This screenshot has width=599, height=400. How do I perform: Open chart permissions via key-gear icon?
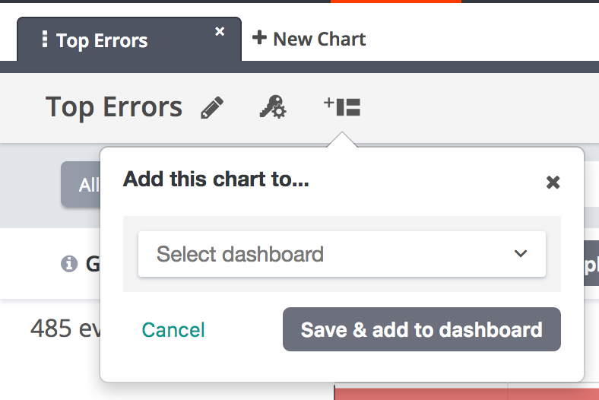point(272,108)
